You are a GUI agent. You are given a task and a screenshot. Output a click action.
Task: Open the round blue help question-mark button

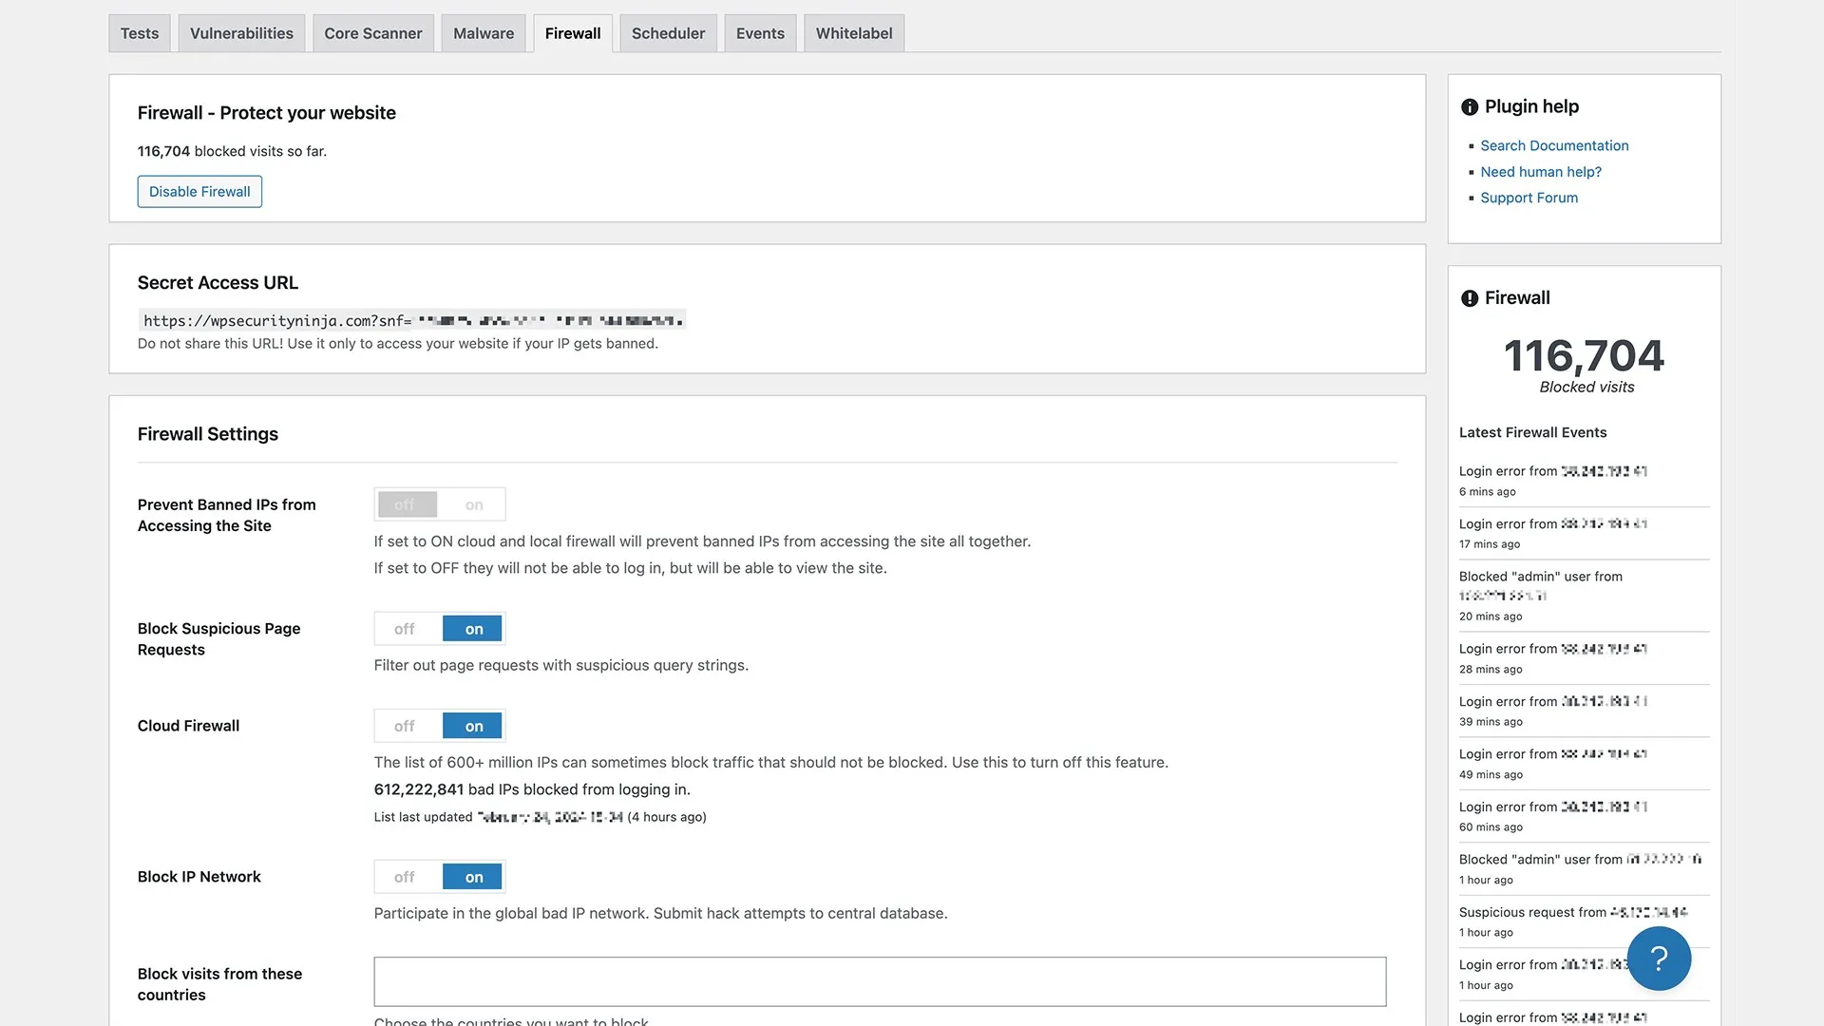coord(1659,959)
